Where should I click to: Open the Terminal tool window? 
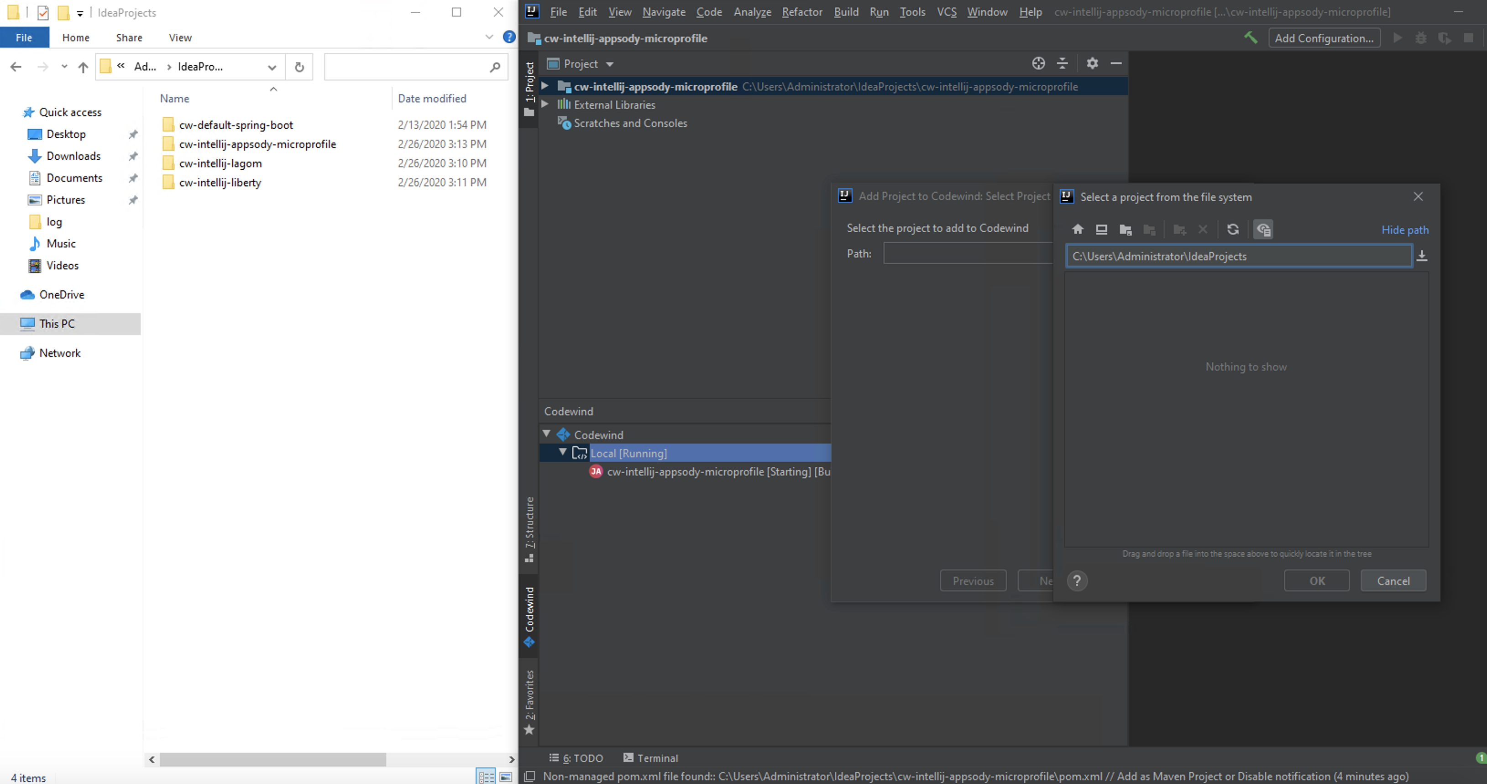tap(650, 758)
